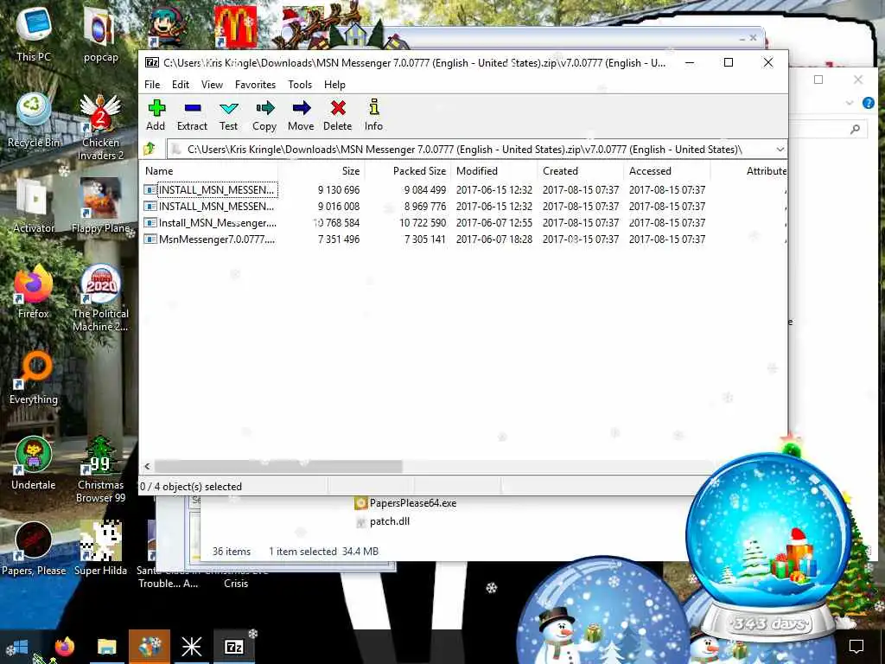The height and width of the screenshot is (664, 885).
Task: Click the left scroll arrow of the file list
Action: pyautogui.click(x=147, y=466)
